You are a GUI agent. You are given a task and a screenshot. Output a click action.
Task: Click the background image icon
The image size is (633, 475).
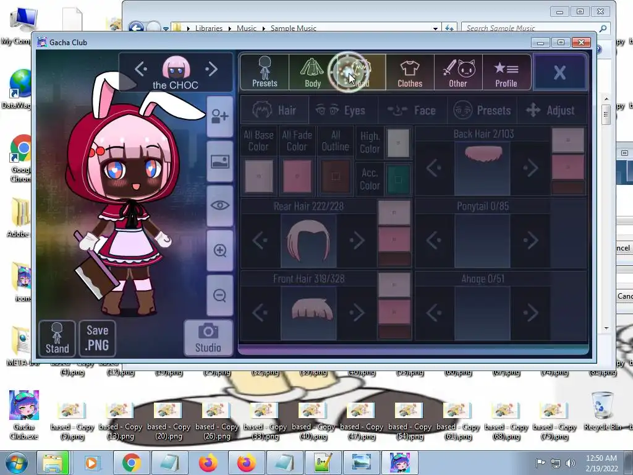coord(219,161)
